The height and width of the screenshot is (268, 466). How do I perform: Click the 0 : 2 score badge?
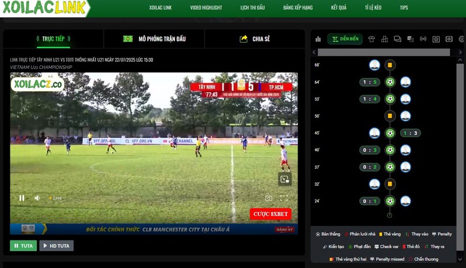tap(370, 167)
